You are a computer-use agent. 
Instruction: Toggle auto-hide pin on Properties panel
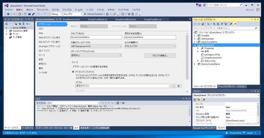point(255,91)
